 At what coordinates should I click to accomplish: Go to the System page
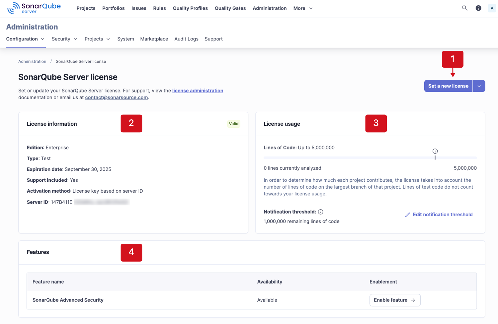pos(125,39)
